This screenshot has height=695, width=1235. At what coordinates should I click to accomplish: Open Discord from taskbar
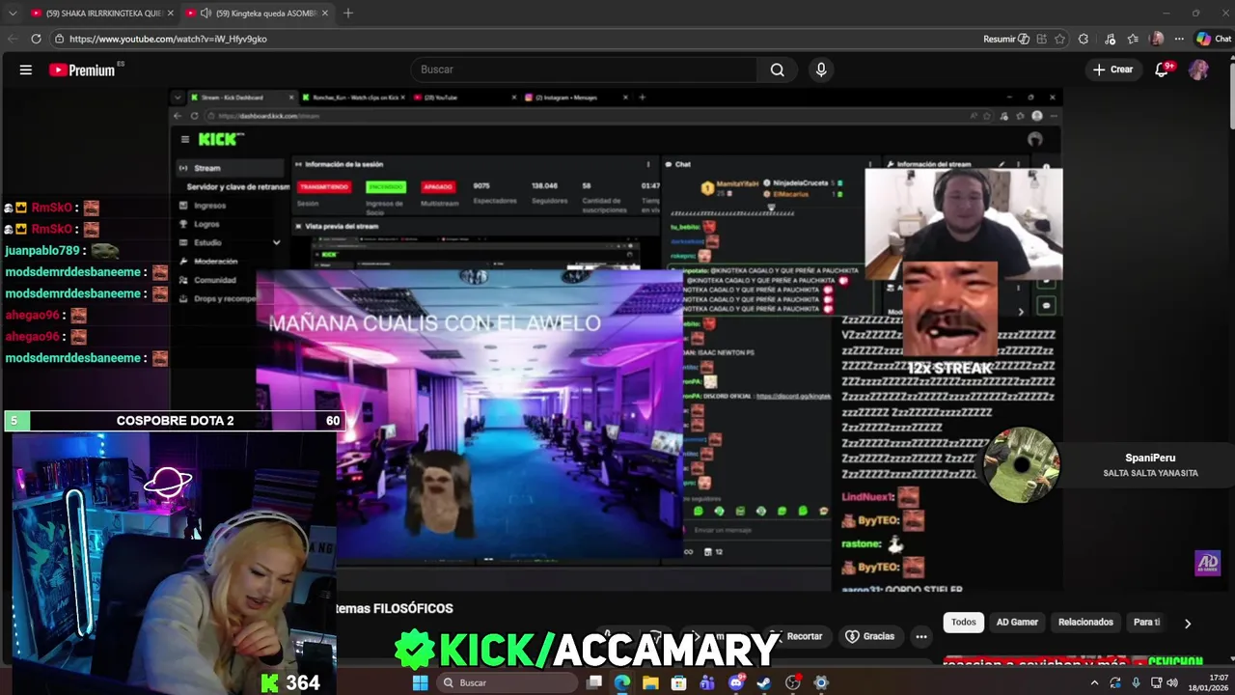736,682
